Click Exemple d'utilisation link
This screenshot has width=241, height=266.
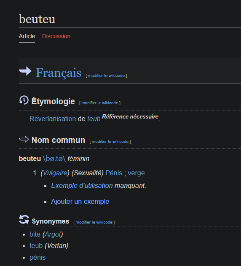coord(82,185)
